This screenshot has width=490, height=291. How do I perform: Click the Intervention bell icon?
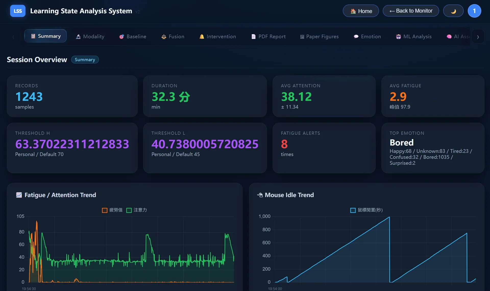(202, 37)
